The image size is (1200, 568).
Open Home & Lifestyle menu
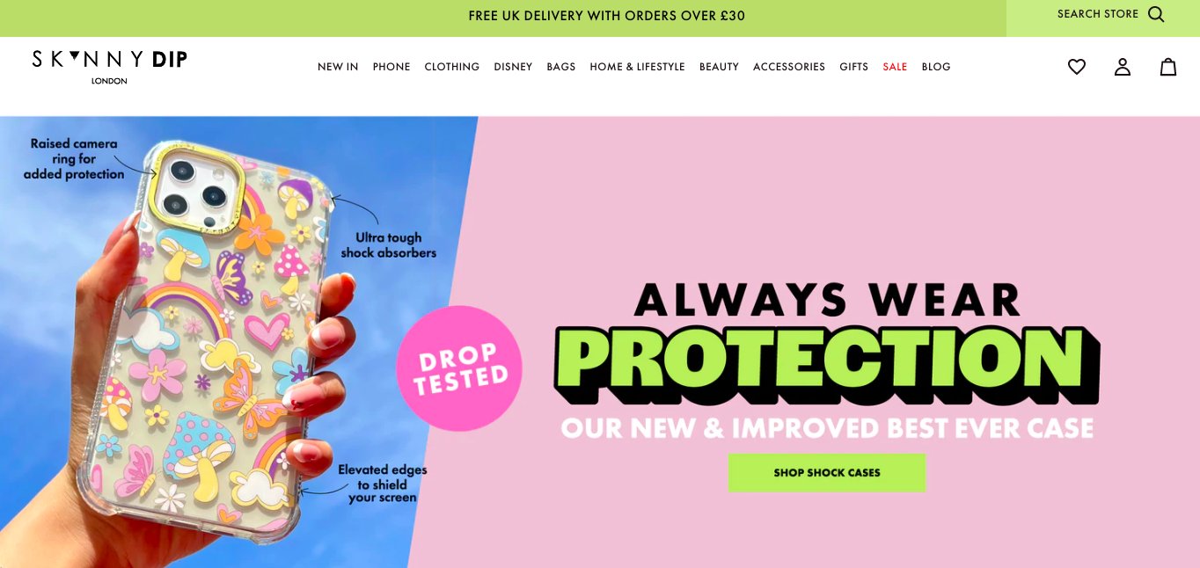point(637,67)
